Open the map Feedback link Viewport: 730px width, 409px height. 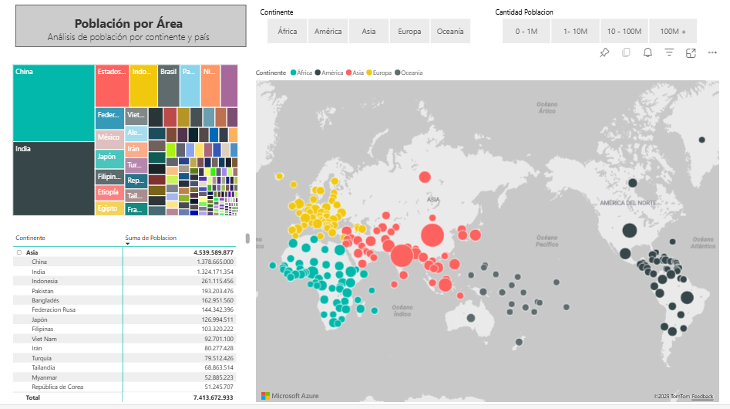click(x=702, y=396)
